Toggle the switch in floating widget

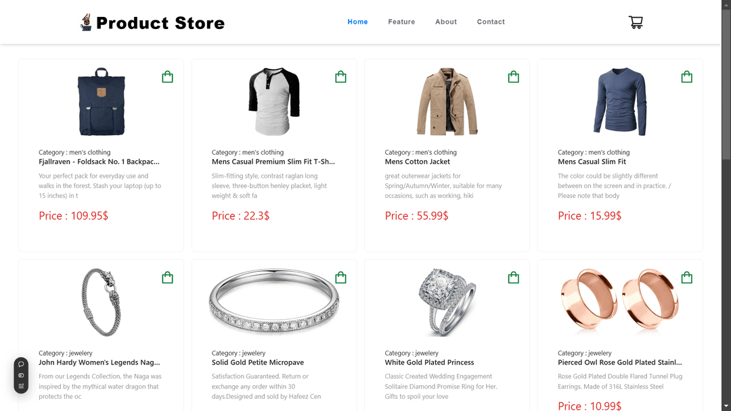pos(21,375)
